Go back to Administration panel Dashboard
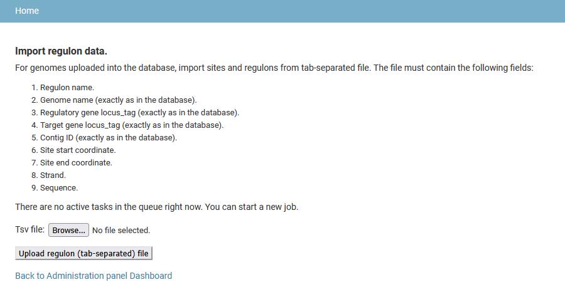 click(x=94, y=276)
